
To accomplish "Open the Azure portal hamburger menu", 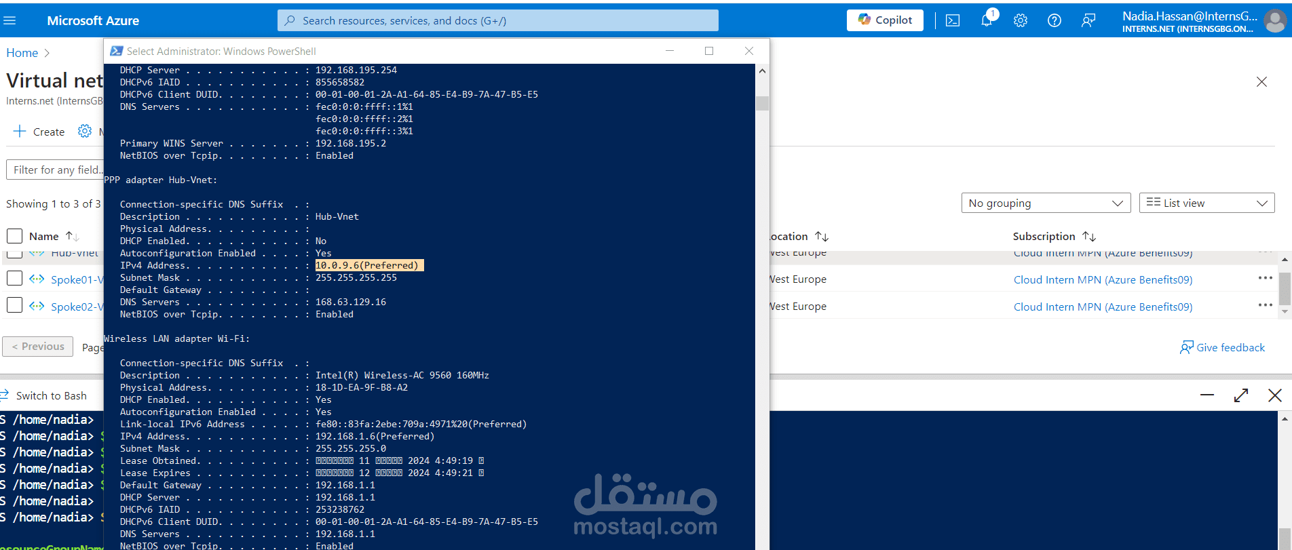I will (x=9, y=20).
